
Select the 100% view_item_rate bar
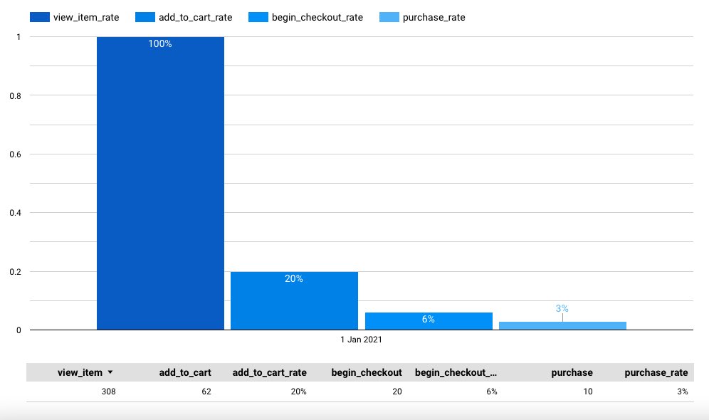(160, 183)
